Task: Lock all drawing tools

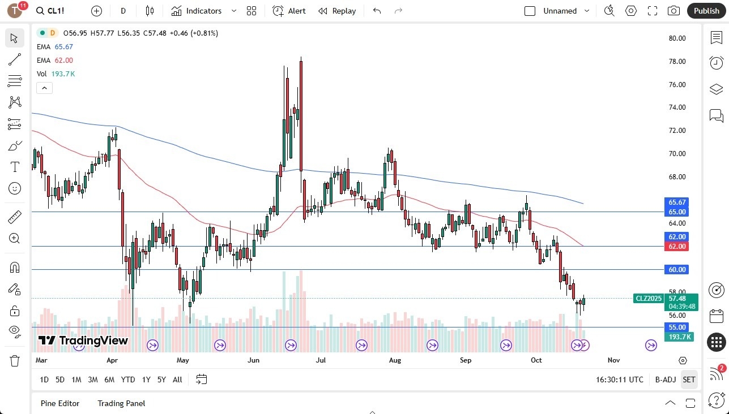Action: pos(14,310)
